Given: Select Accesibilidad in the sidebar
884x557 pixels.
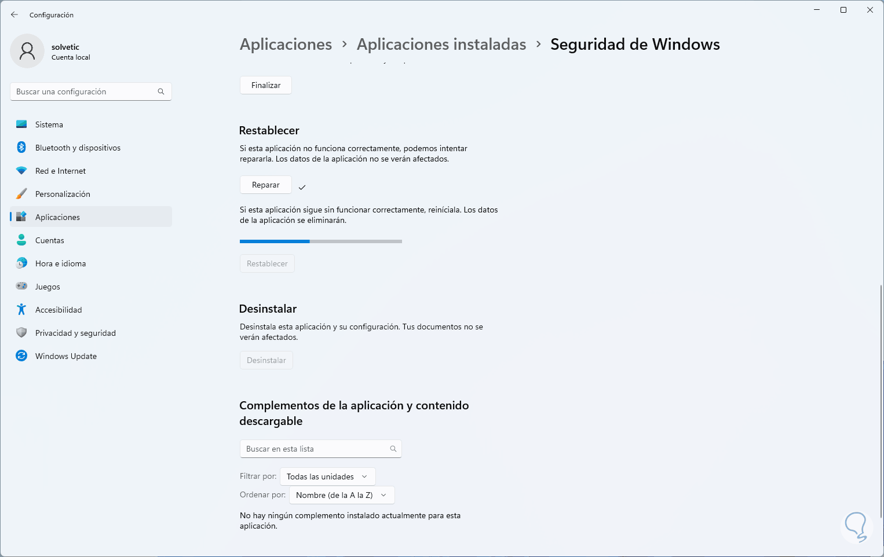Looking at the screenshot, I should coord(91,310).
